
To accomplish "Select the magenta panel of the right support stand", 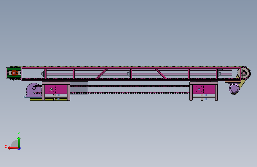I will [x=204, y=89].
